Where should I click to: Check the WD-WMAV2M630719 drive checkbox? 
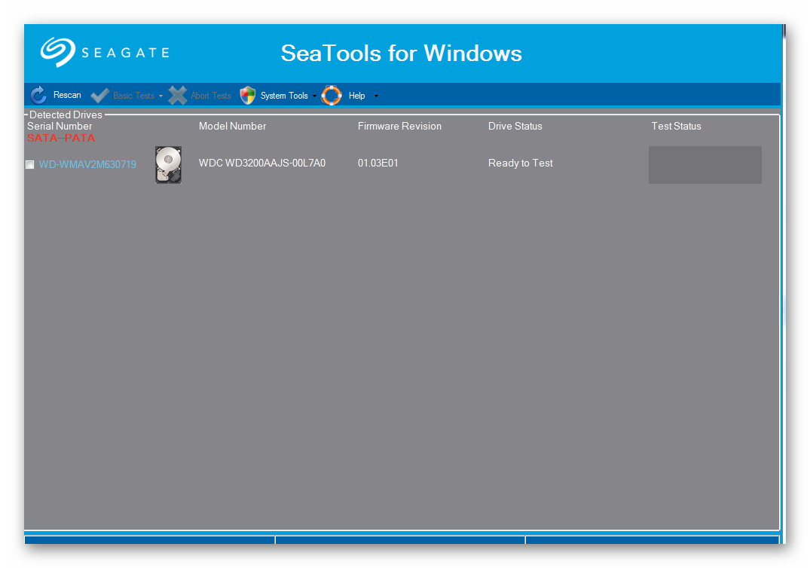[x=30, y=164]
